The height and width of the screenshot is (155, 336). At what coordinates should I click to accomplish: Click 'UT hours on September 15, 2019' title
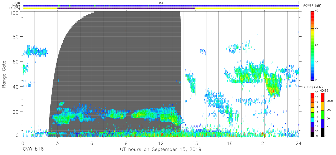pos(161,150)
